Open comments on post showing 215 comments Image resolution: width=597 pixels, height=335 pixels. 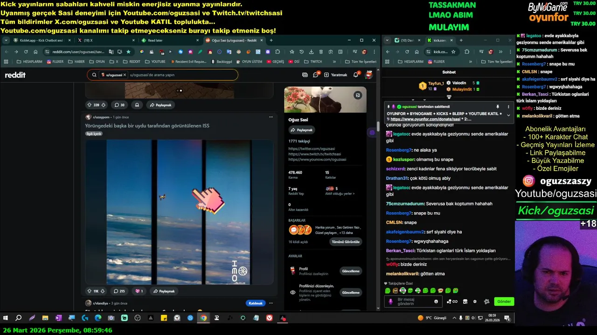click(119, 291)
